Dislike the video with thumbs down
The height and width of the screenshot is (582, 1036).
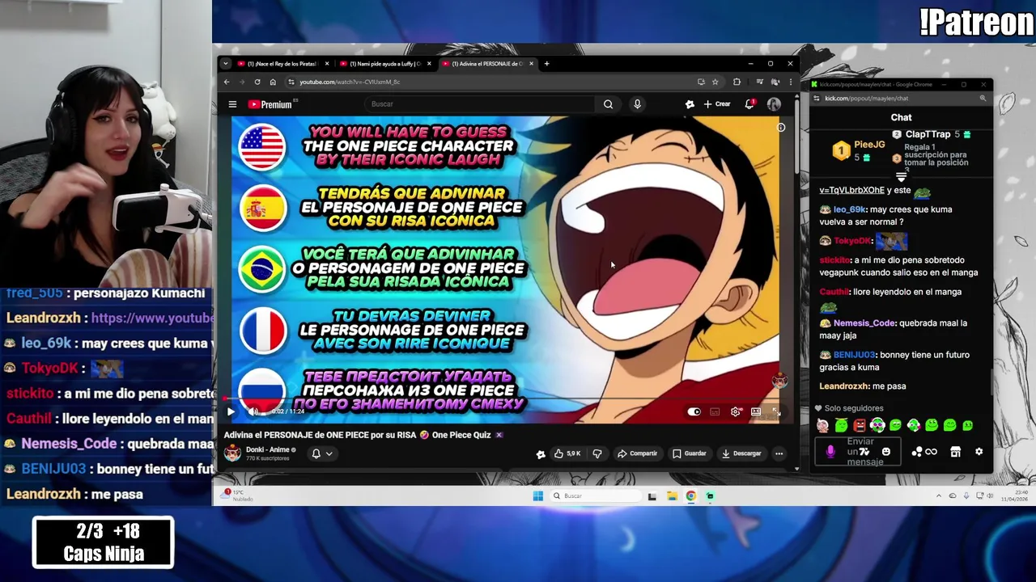point(597,453)
